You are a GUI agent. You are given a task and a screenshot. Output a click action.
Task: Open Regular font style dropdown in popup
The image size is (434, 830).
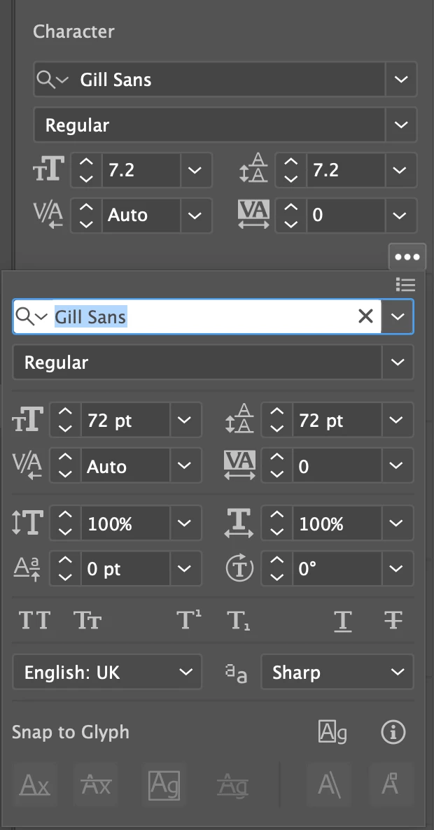click(x=398, y=362)
